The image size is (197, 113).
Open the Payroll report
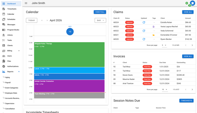pyautogui.click(x=8, y=83)
